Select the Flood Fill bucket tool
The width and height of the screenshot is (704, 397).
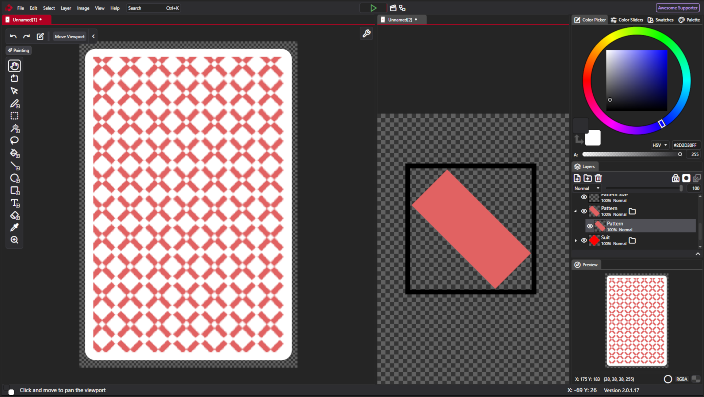(15, 153)
